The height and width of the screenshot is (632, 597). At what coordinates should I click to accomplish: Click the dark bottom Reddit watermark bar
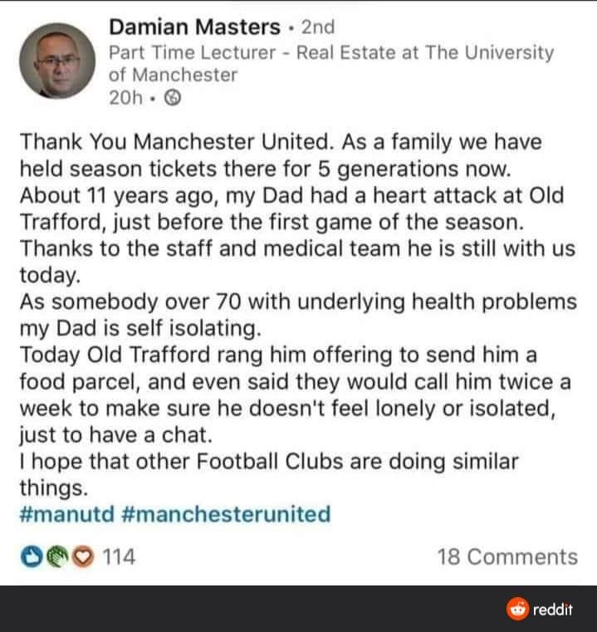(298, 609)
